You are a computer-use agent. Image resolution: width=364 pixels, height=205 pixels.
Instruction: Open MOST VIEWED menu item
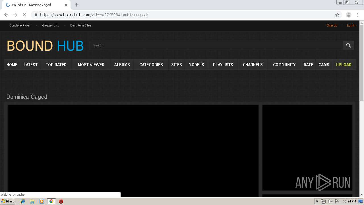click(91, 65)
